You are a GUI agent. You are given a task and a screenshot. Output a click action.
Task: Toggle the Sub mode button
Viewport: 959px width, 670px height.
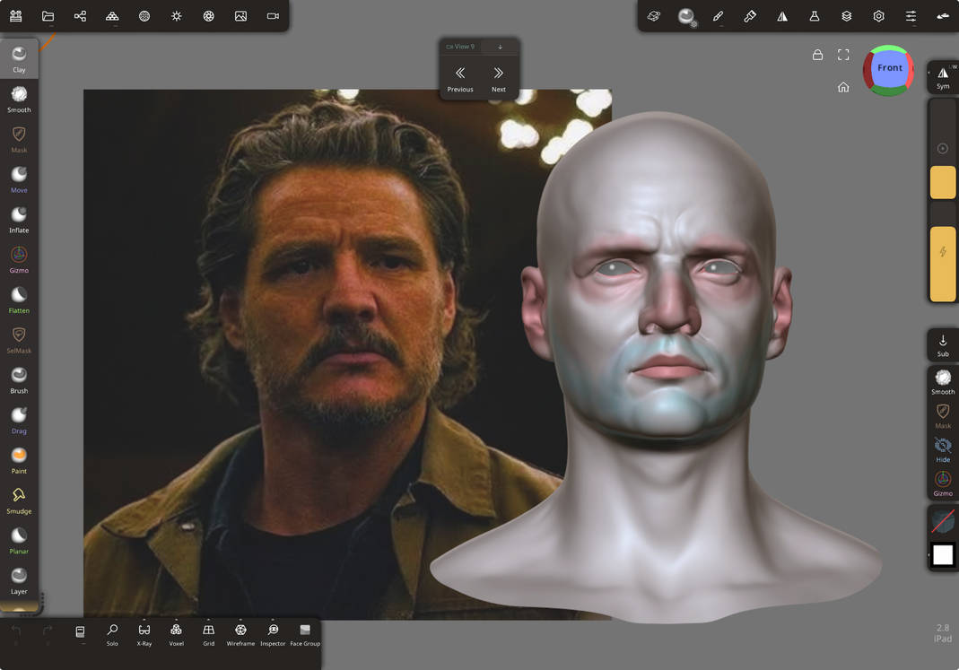[943, 344]
